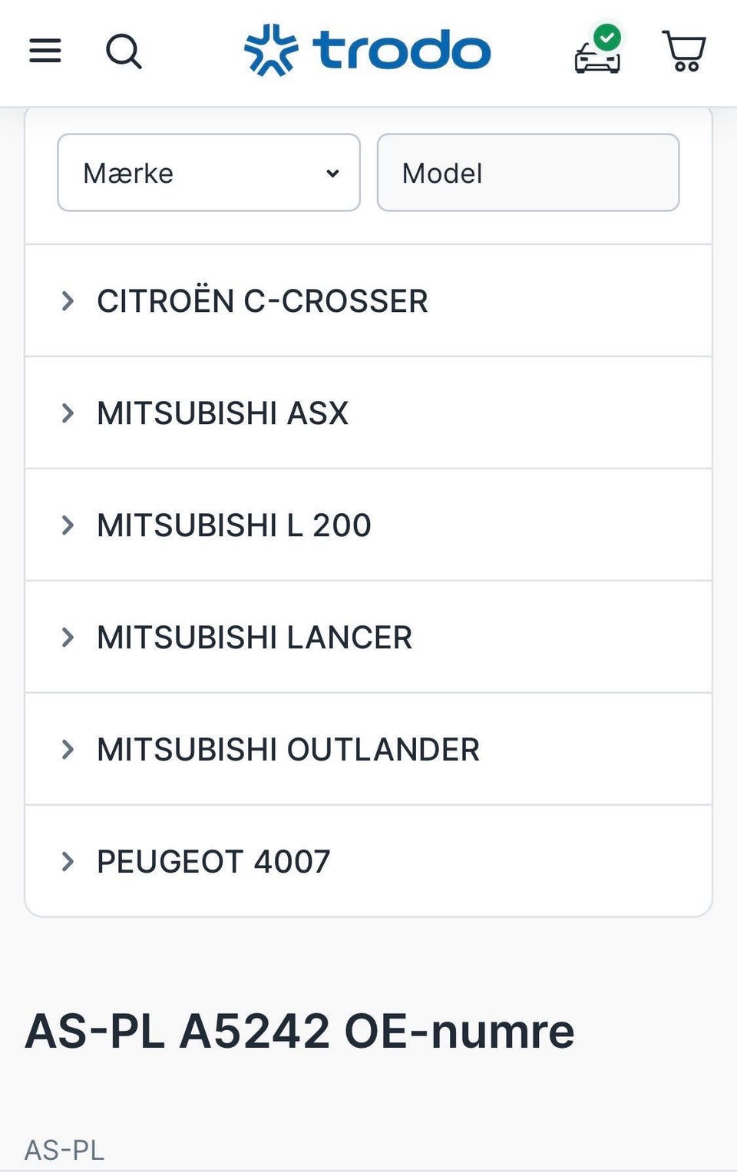The image size is (737, 1173).
Task: Open the MITSUBISHI L 200 list
Action: [233, 525]
